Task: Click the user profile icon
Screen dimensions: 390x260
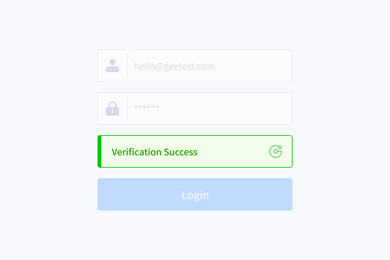Action: point(112,66)
